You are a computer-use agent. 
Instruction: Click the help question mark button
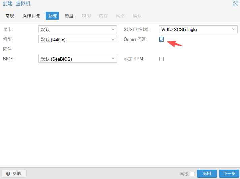(x=14, y=174)
